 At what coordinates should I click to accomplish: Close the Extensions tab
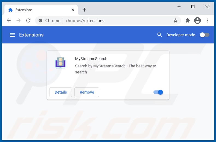coord(73,10)
